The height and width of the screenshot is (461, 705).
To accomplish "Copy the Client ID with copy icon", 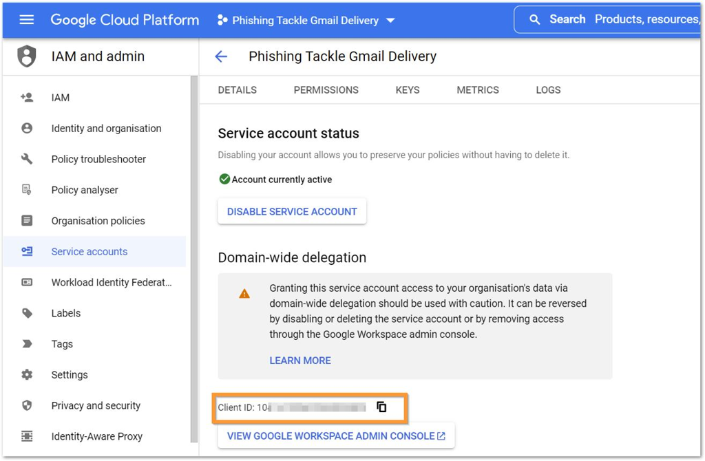I will click(381, 407).
